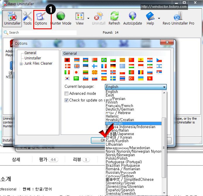Expand the Junk Files Cleaner node

tap(21, 64)
